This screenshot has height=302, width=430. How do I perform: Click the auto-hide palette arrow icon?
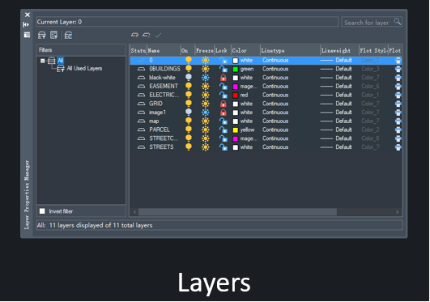pyautogui.click(x=27, y=24)
